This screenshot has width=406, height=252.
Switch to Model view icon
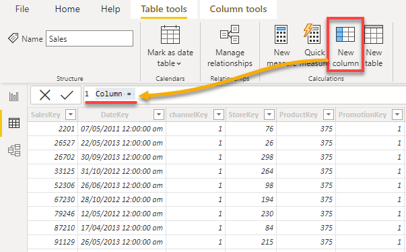click(x=14, y=150)
